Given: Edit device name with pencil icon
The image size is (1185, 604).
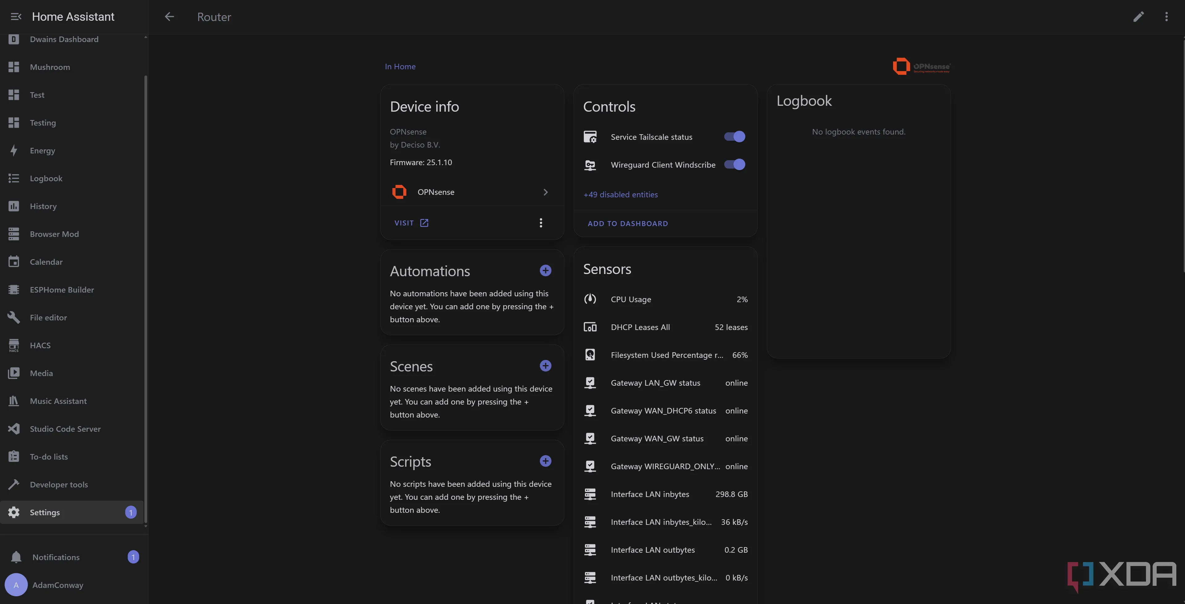Looking at the screenshot, I should point(1139,17).
